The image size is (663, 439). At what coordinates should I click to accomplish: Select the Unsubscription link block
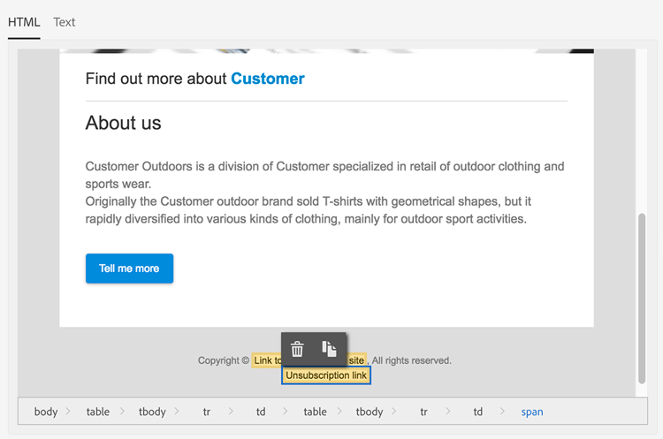tap(326, 375)
